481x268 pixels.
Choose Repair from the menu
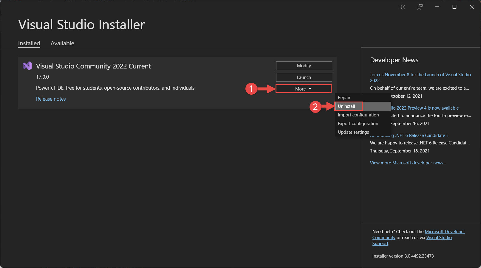click(x=344, y=97)
